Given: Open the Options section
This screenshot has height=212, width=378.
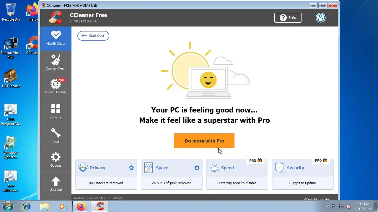Looking at the screenshot, I should (x=56, y=160).
